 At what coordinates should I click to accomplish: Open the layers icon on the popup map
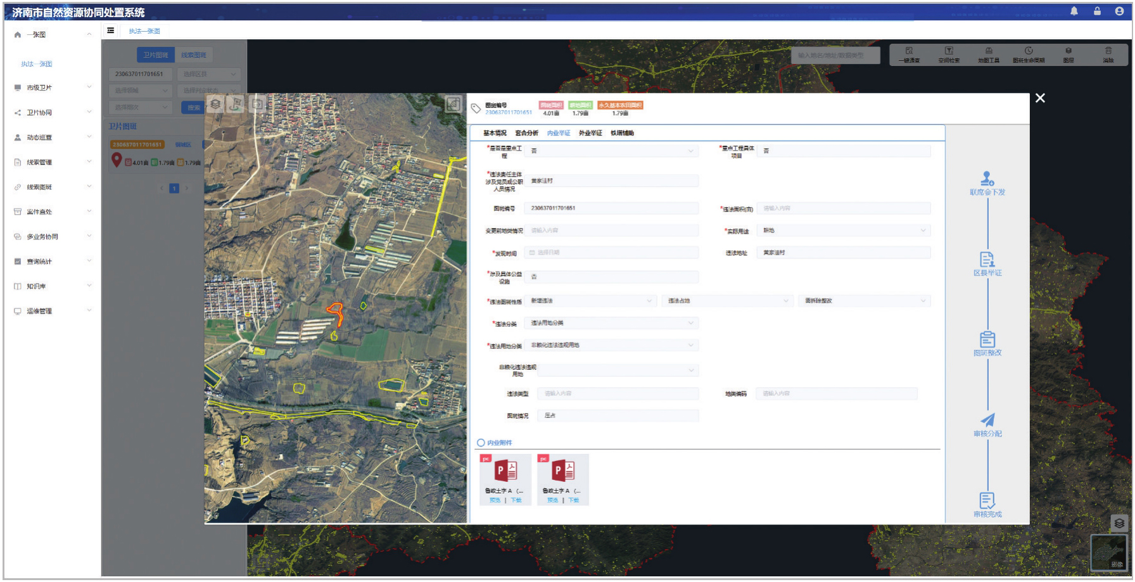tap(215, 104)
